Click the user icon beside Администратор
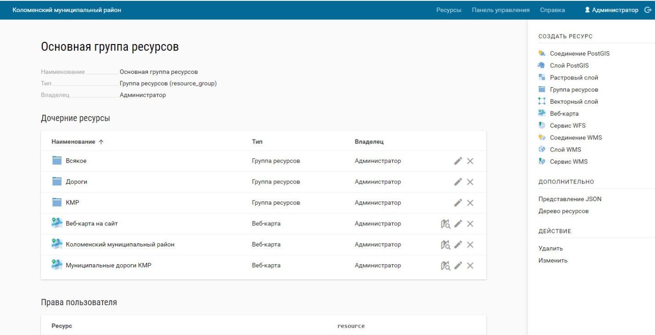The height and width of the screenshot is (335, 655). (587, 10)
